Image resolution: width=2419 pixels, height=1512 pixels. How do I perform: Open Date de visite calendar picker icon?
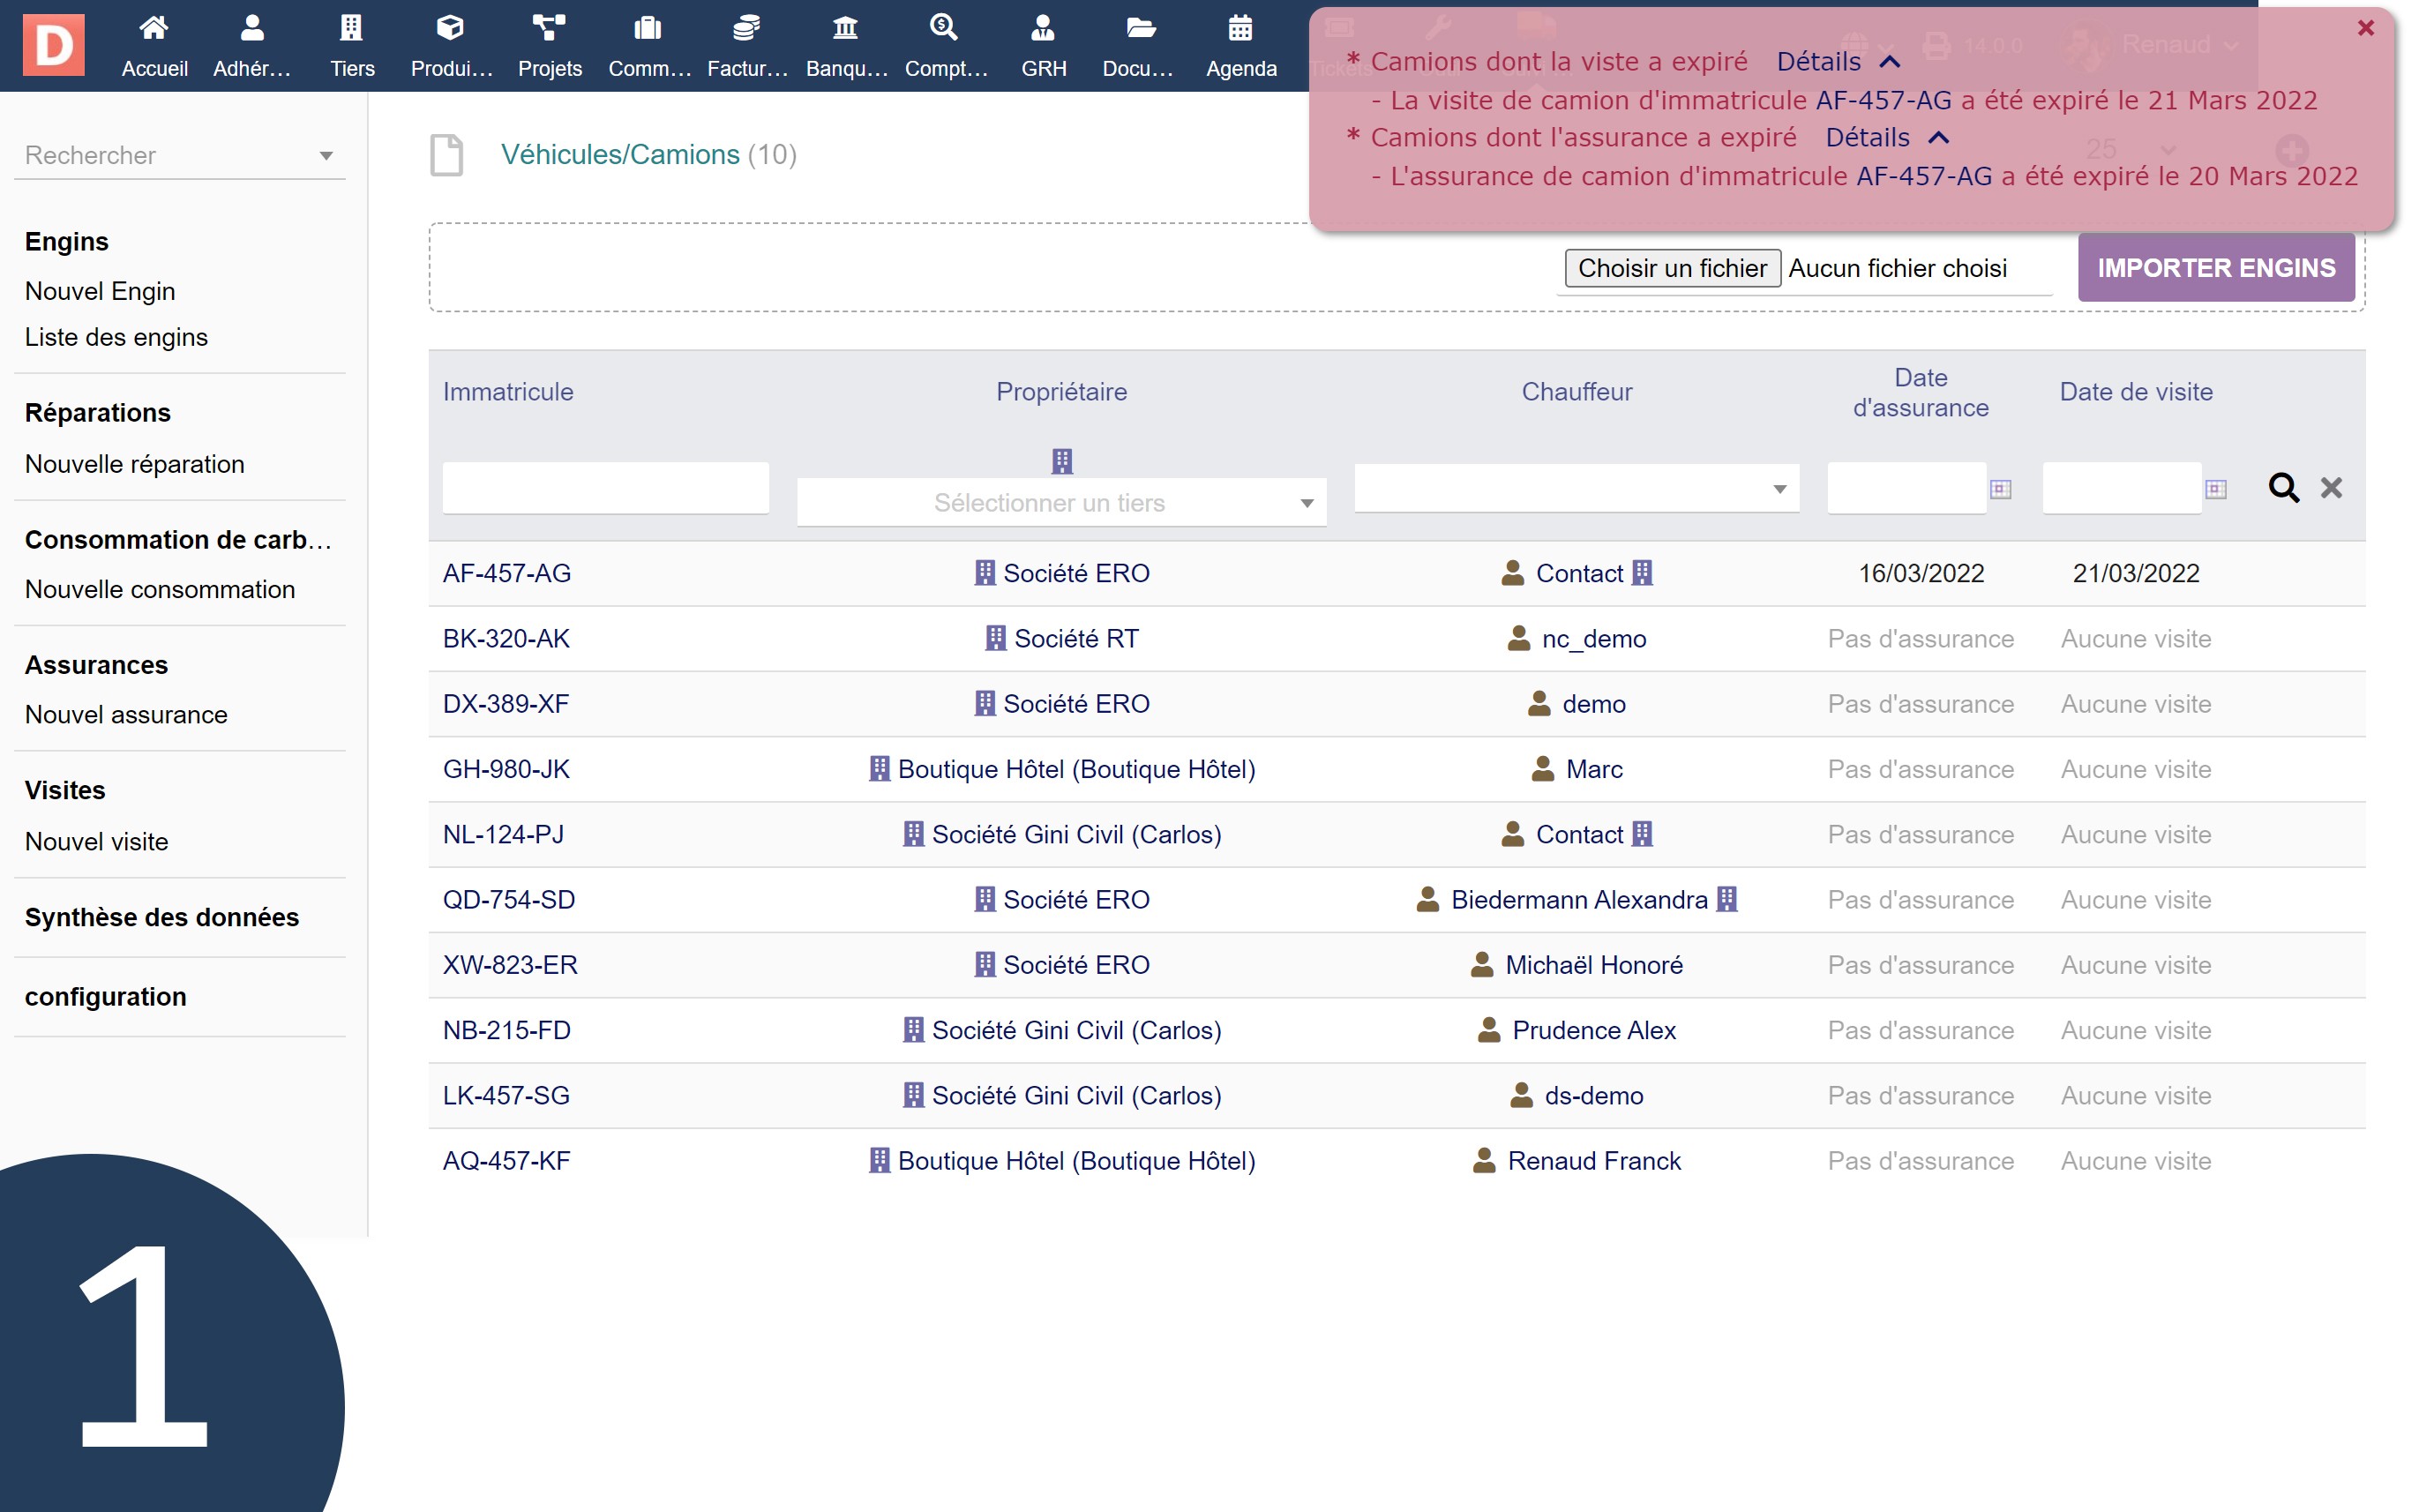tap(2215, 489)
